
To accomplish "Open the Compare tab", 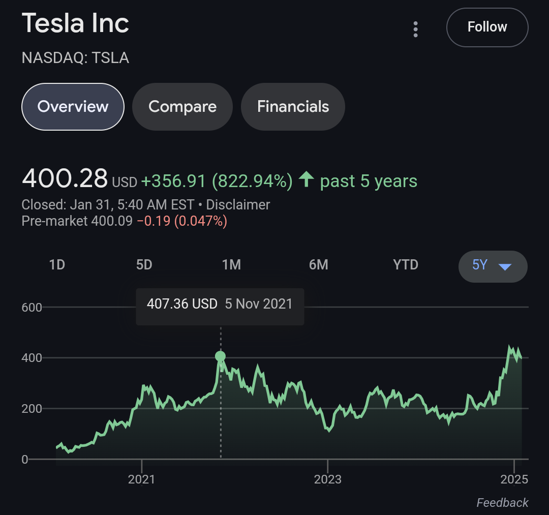I will (x=182, y=107).
